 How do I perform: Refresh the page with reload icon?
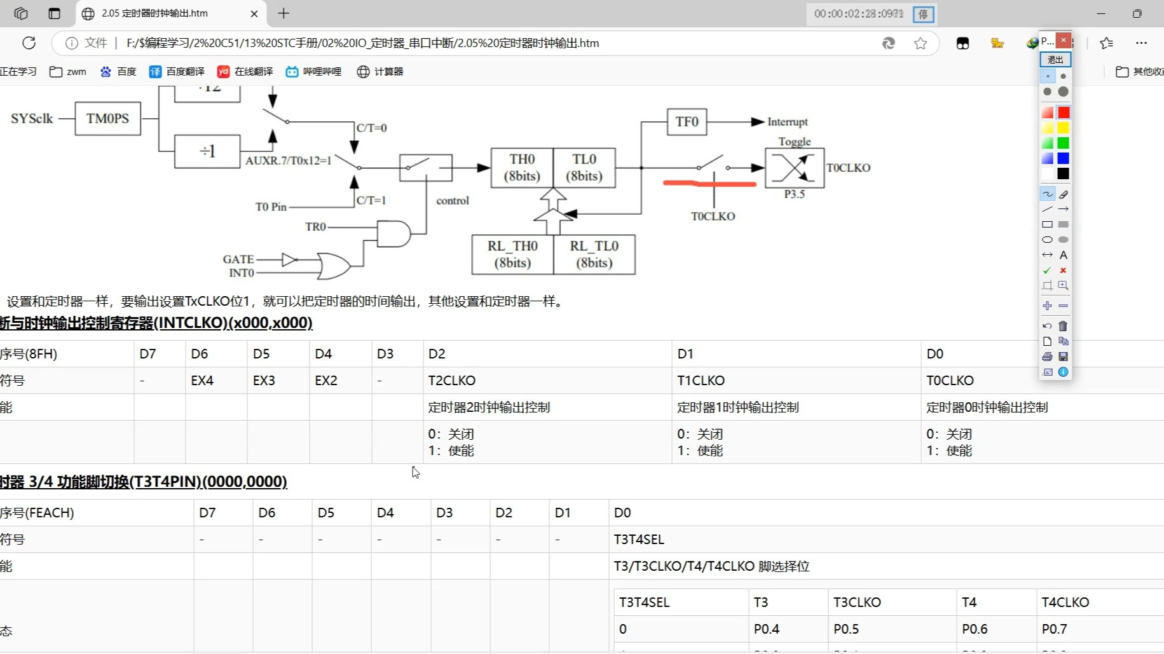point(29,43)
